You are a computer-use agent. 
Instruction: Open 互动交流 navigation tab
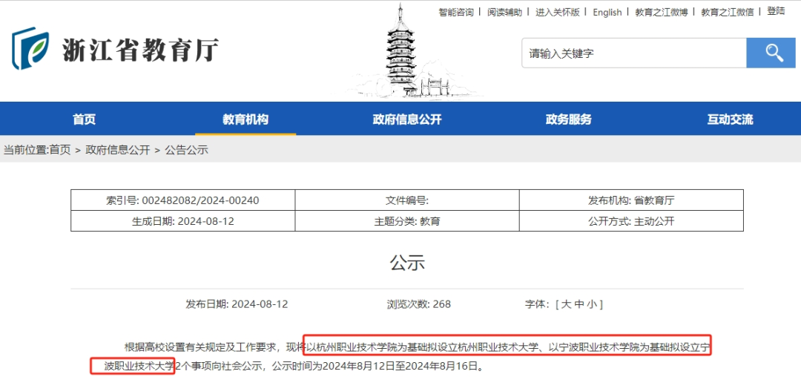(730, 119)
